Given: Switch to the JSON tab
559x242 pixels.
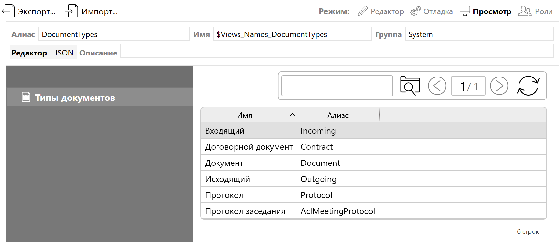Looking at the screenshot, I should 64,53.
